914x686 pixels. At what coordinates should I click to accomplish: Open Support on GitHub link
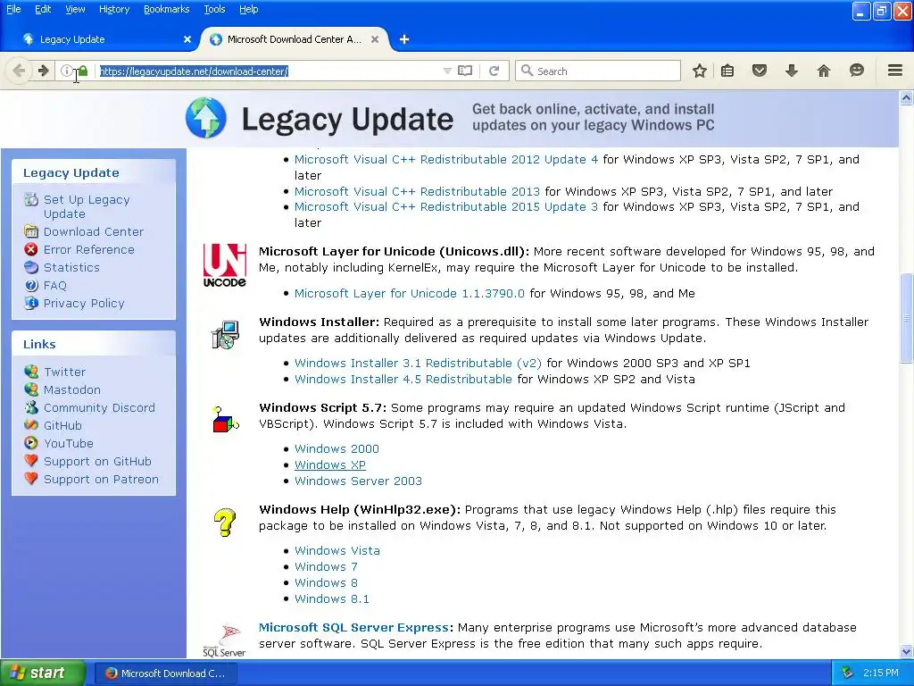coord(97,462)
